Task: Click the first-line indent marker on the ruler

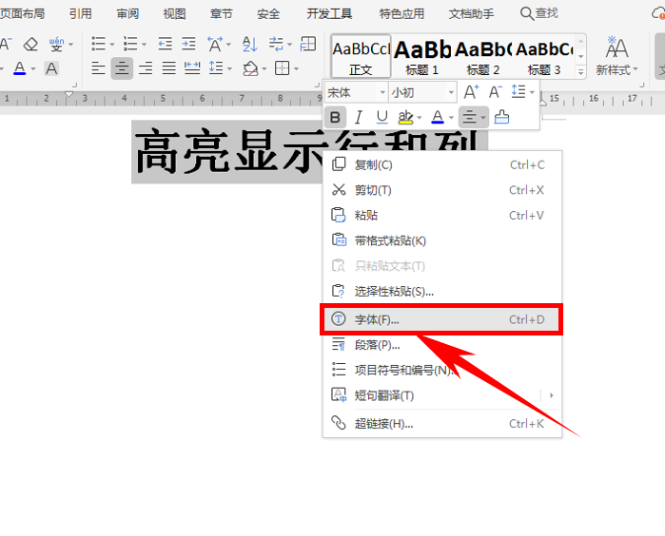Action: coord(68,94)
